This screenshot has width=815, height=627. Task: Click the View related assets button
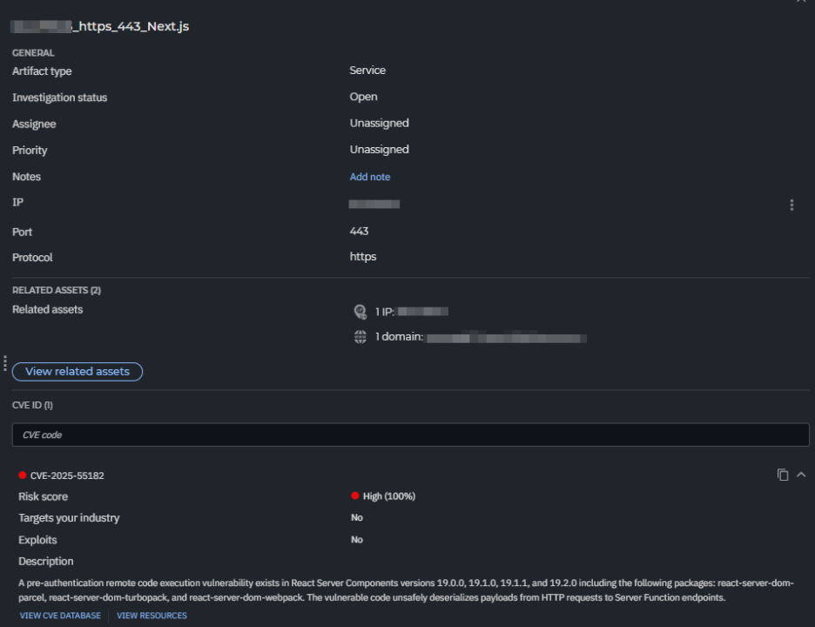tap(77, 372)
